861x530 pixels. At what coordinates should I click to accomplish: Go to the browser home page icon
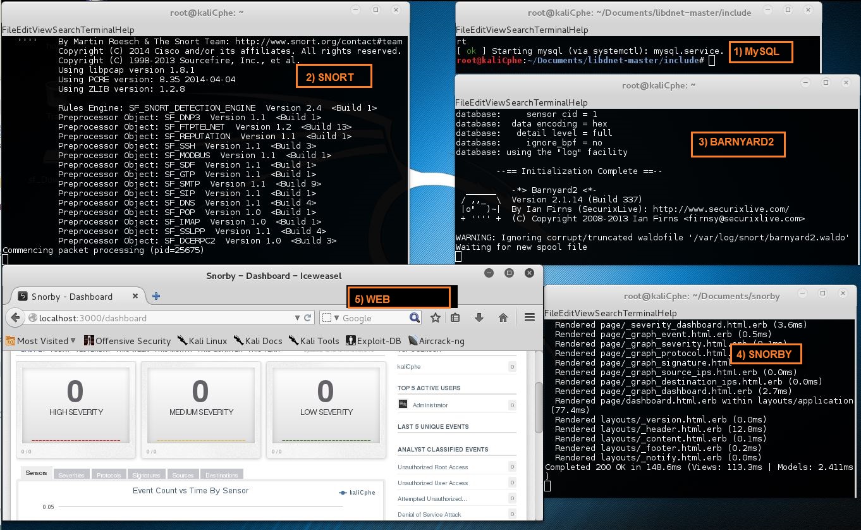(x=503, y=317)
